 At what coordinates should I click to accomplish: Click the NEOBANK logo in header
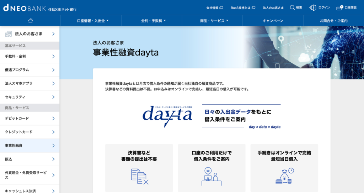click(x=40, y=8)
